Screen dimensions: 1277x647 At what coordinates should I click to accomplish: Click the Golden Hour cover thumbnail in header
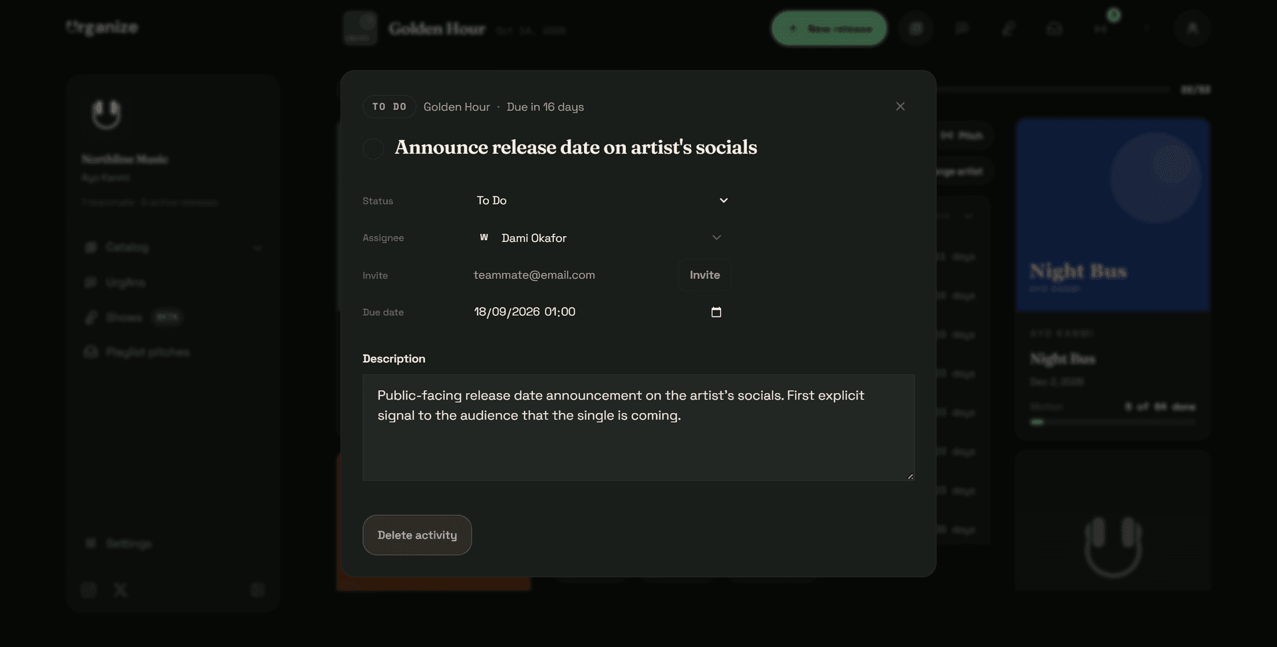click(360, 28)
